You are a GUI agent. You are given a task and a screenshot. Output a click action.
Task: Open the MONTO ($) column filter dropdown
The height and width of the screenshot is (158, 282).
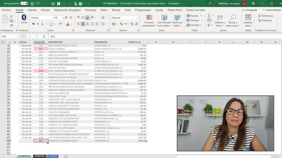coord(145,42)
